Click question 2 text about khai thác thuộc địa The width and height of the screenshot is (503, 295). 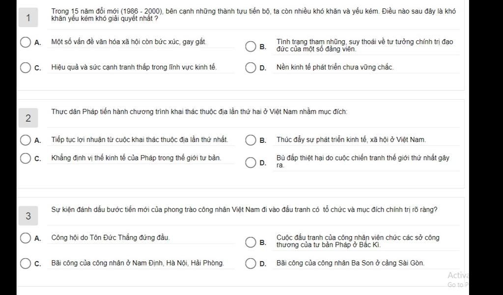[199, 111]
